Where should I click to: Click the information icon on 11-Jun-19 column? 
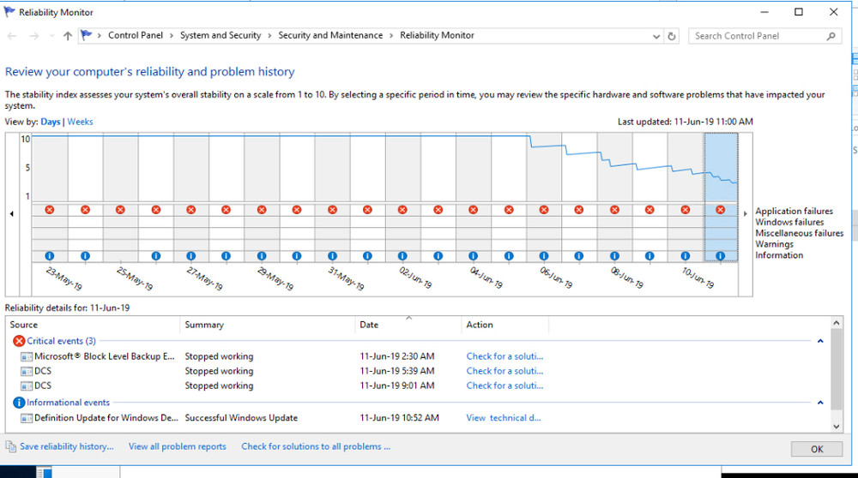tap(720, 255)
